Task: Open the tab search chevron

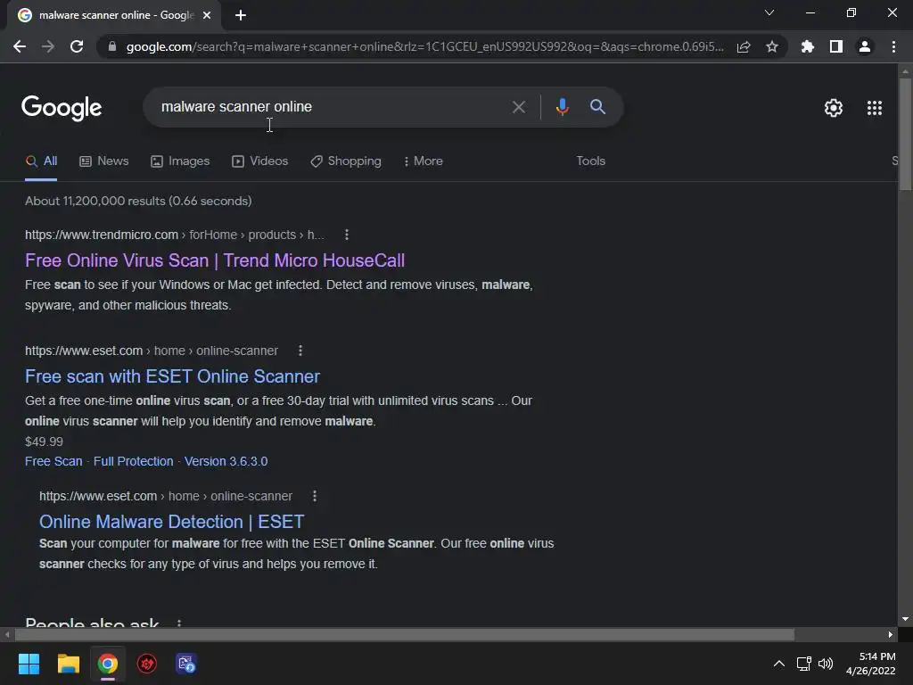Action: tap(769, 12)
